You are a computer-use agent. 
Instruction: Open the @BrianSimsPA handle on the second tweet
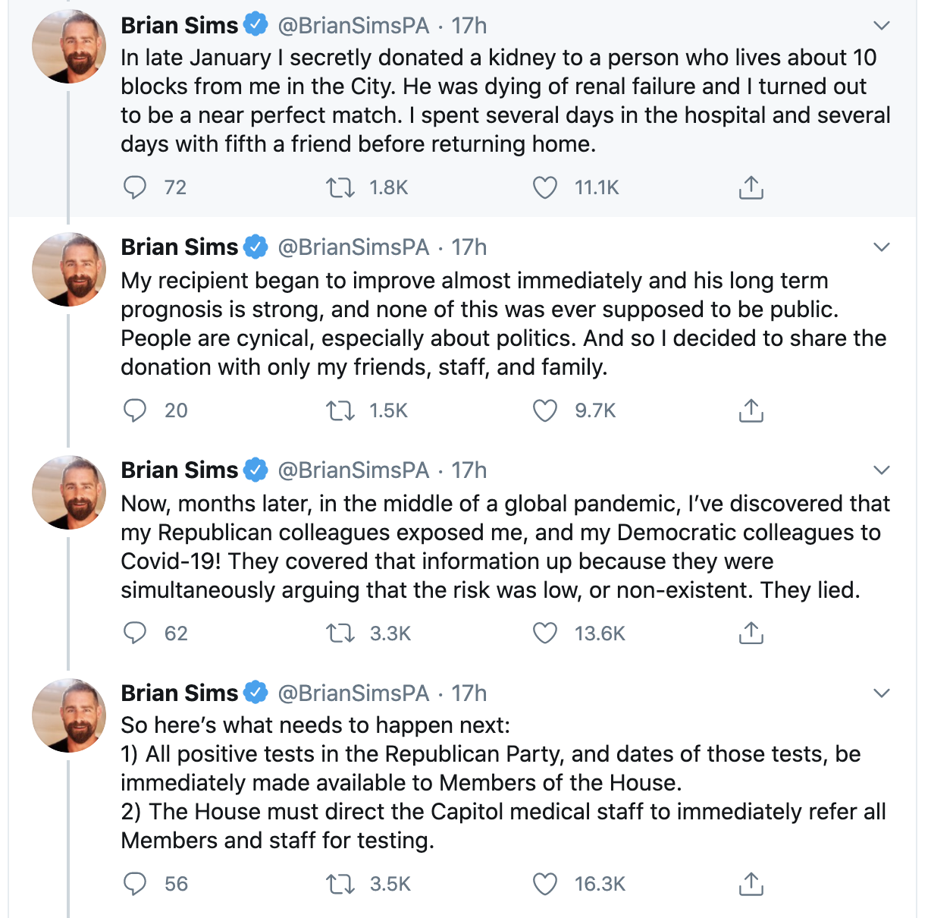[x=353, y=247]
